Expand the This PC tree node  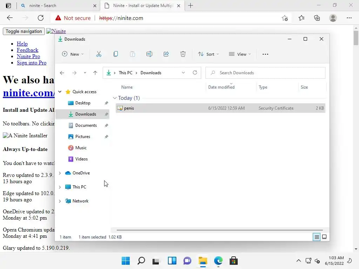tap(60, 187)
